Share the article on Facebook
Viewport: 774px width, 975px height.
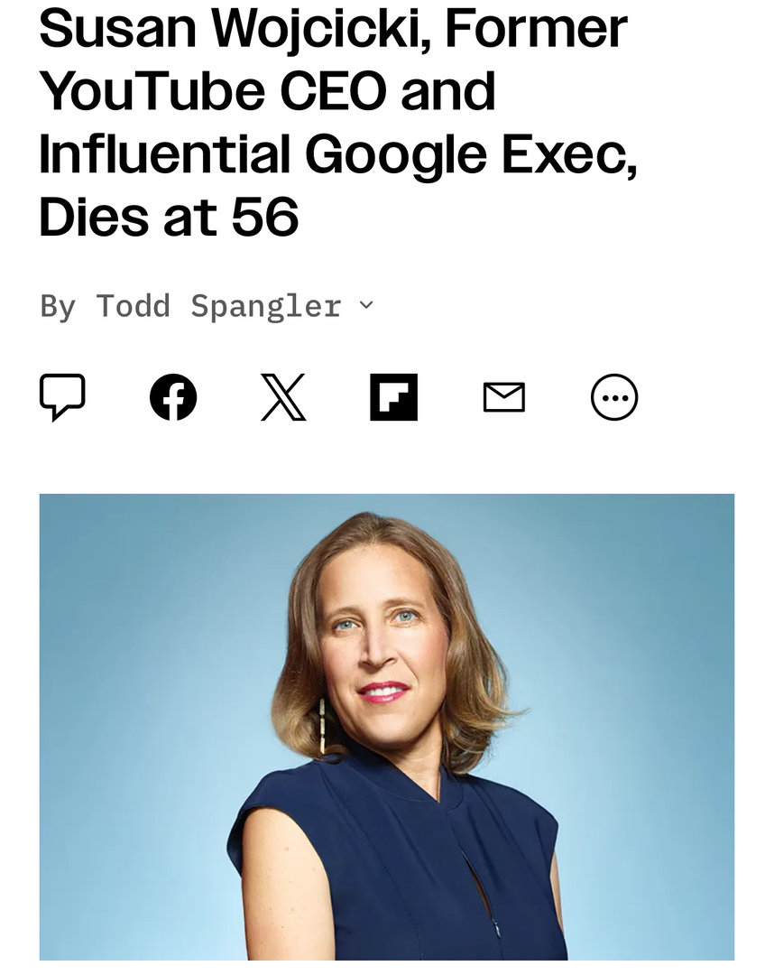click(173, 397)
